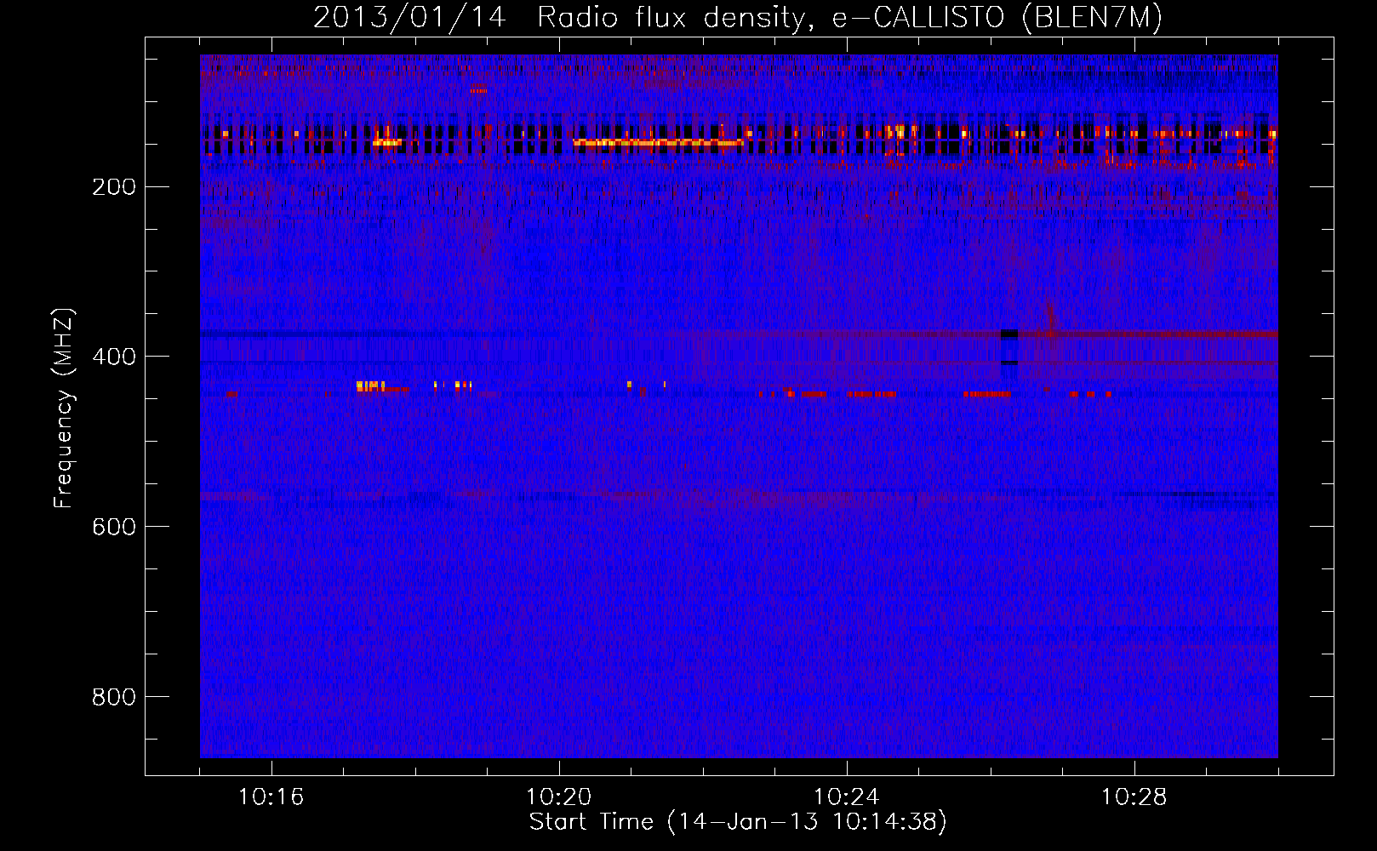The width and height of the screenshot is (1377, 851).
Task: Click the 10:28 time tick label
Action: (x=1134, y=797)
